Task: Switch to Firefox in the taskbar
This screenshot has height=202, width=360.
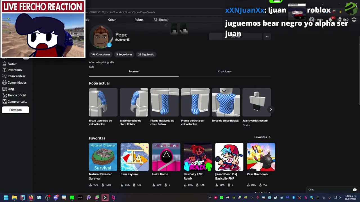Action: click(31, 198)
